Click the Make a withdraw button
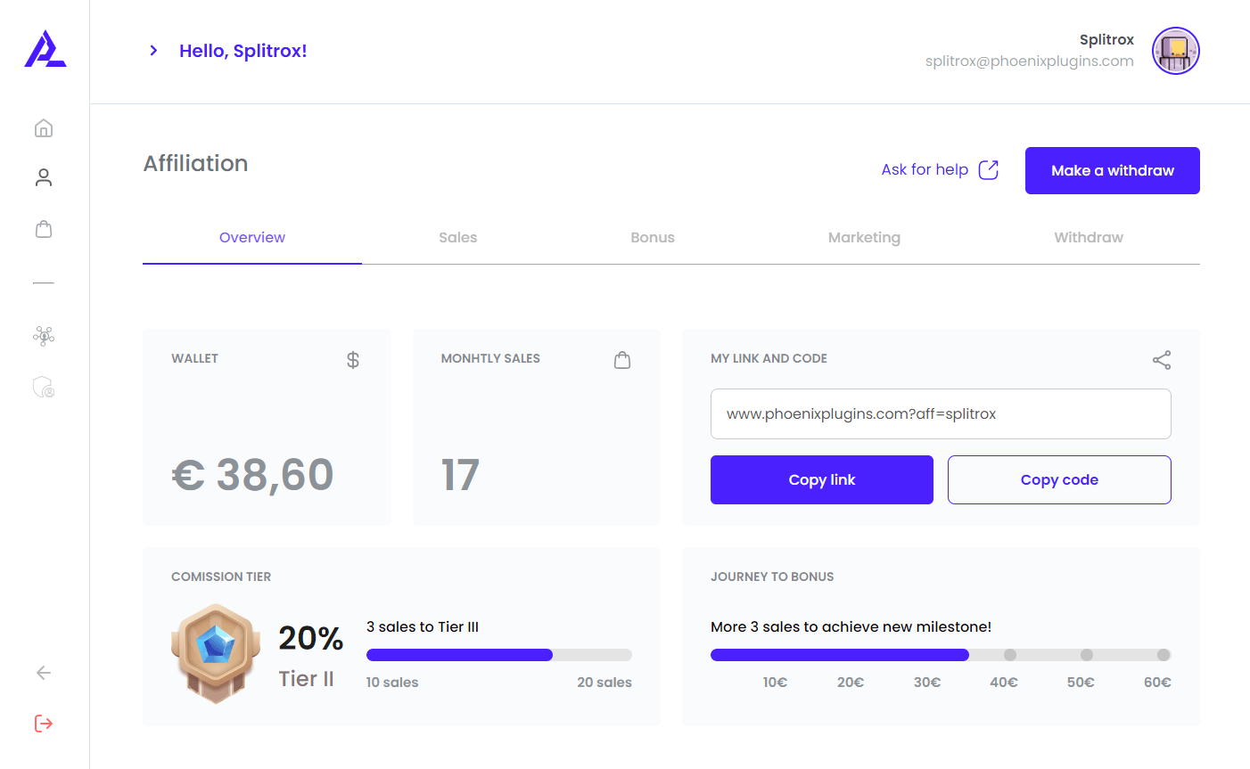Viewport: 1250px width, 769px height. pyautogui.click(x=1112, y=170)
